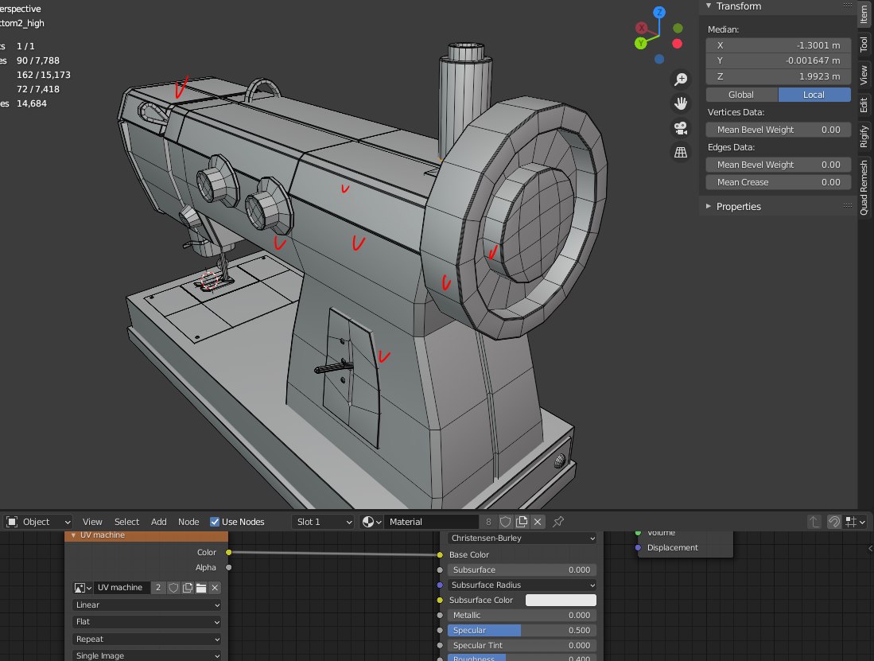
Task: Select Global transform orientation
Action: [741, 95]
